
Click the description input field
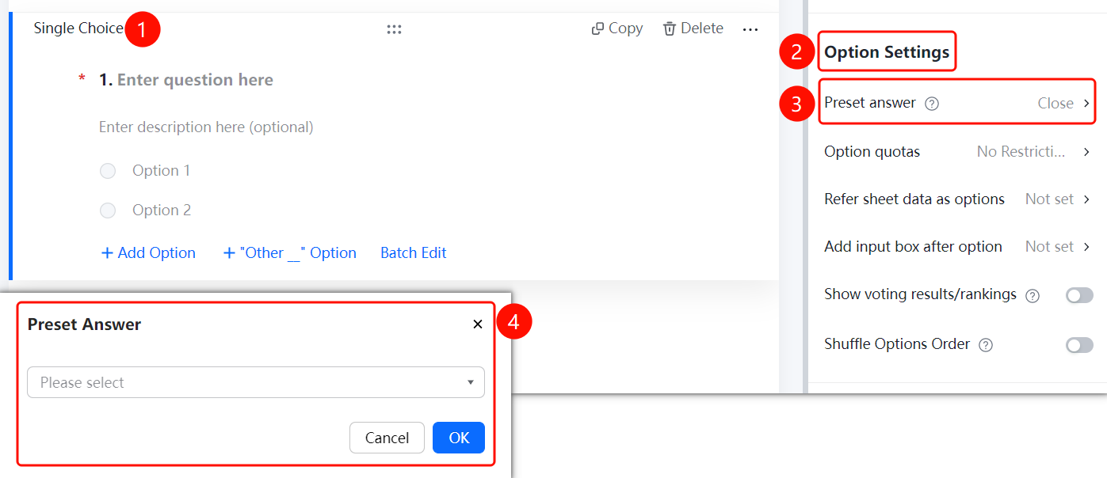(x=206, y=127)
